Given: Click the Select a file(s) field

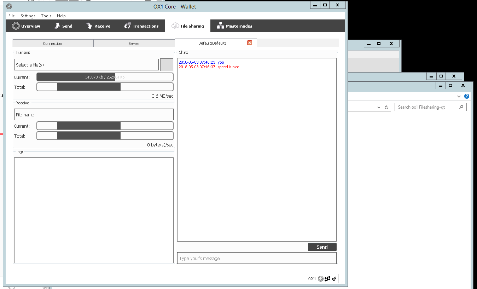Looking at the screenshot, I should click(x=86, y=65).
